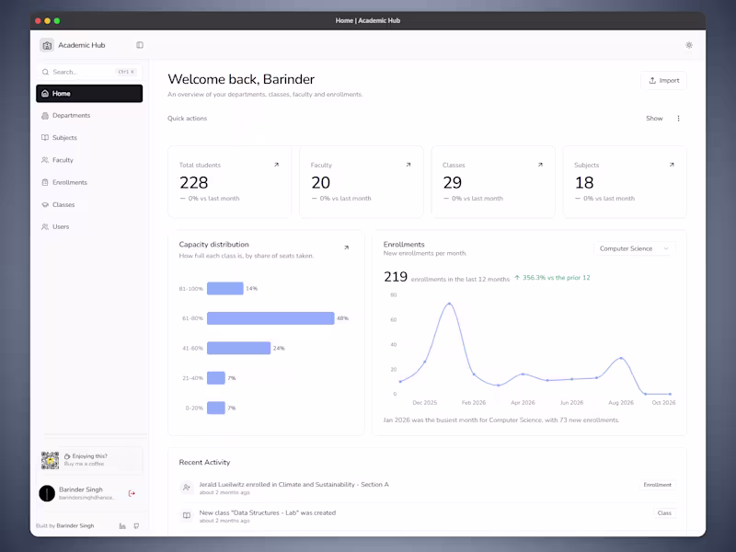736x552 pixels.
Task: Open the GitHub icon in footer
Action: click(136, 526)
